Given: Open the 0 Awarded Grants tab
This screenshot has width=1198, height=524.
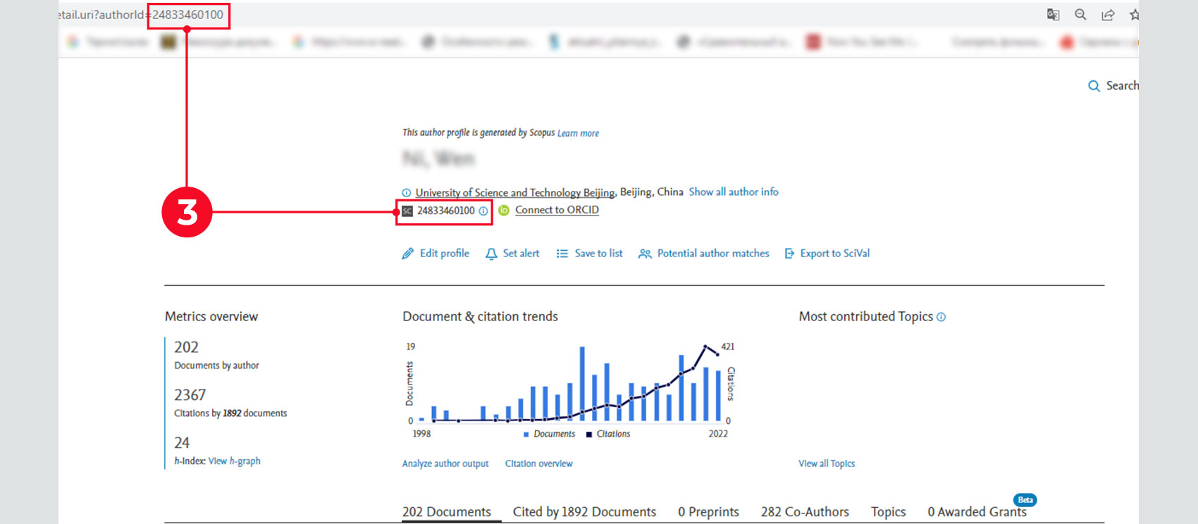Looking at the screenshot, I should click(977, 512).
